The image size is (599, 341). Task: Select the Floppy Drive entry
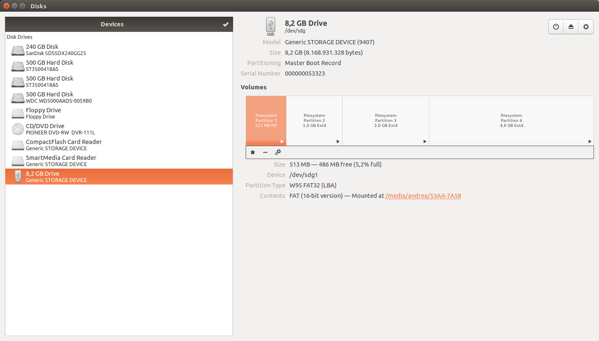pos(119,113)
